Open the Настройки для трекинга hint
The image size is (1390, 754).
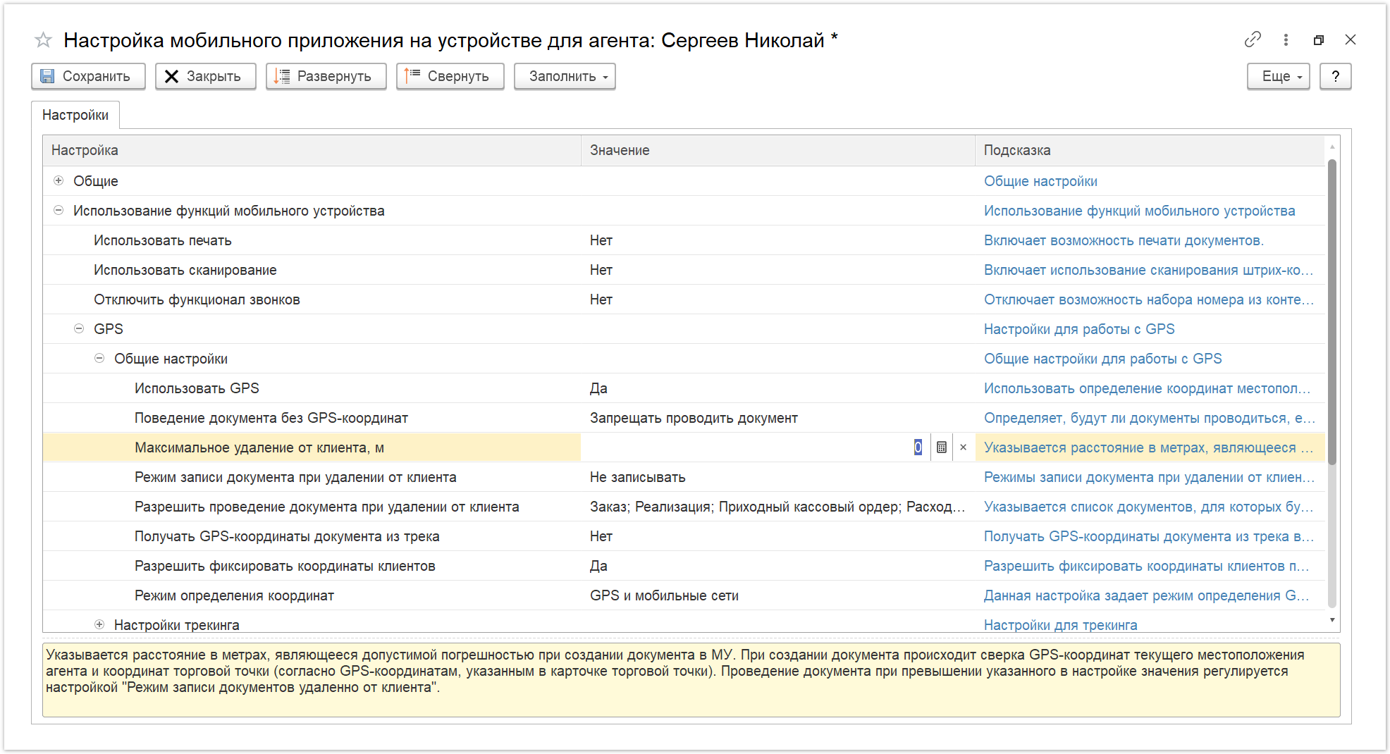[x=1060, y=625]
